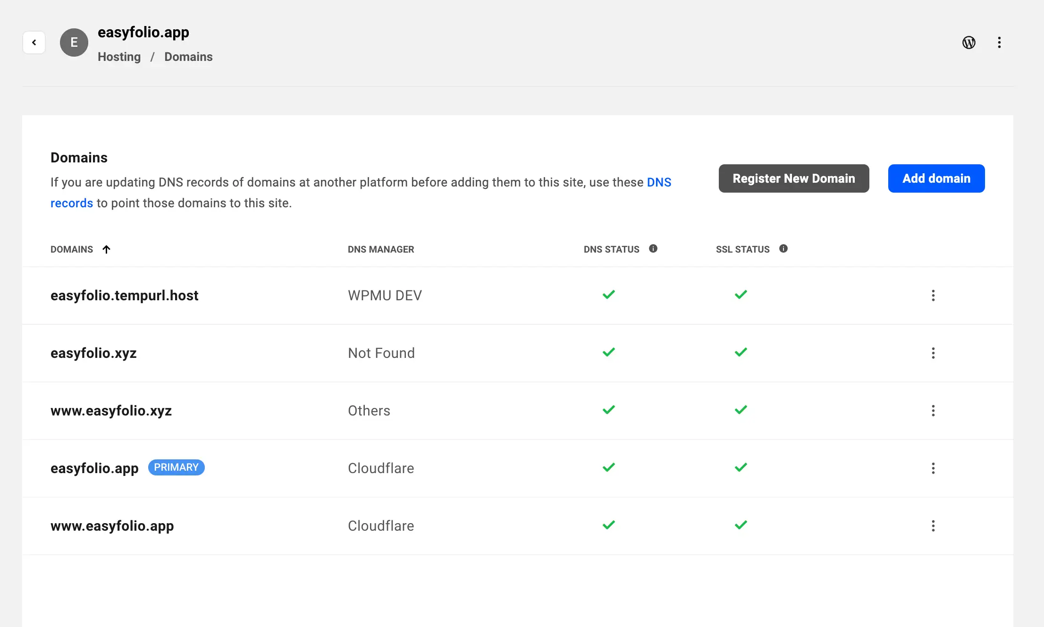The height and width of the screenshot is (627, 1044).
Task: Open options menu for www.easyfolio.app row
Action: (933, 526)
